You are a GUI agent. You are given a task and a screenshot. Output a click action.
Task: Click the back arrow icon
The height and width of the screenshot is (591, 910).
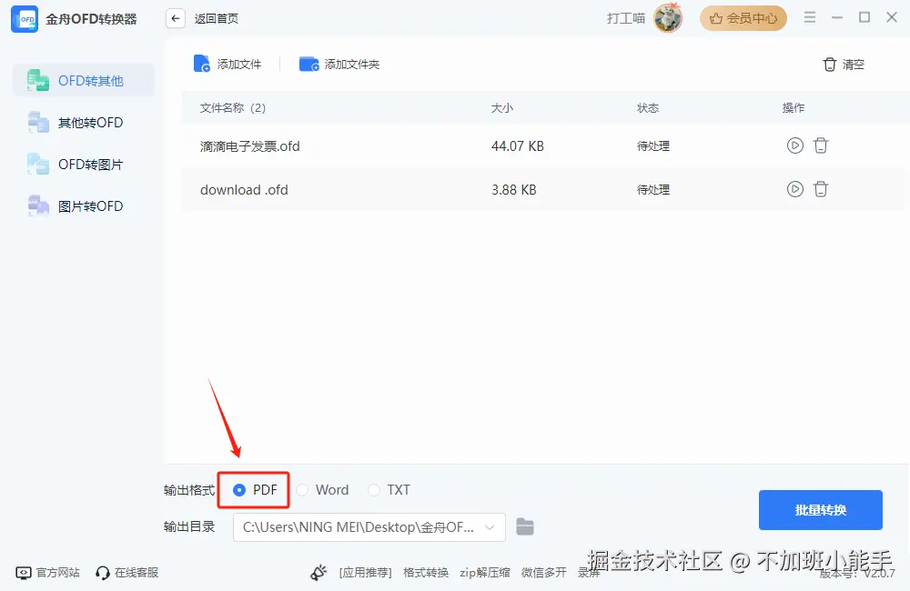coord(176,18)
